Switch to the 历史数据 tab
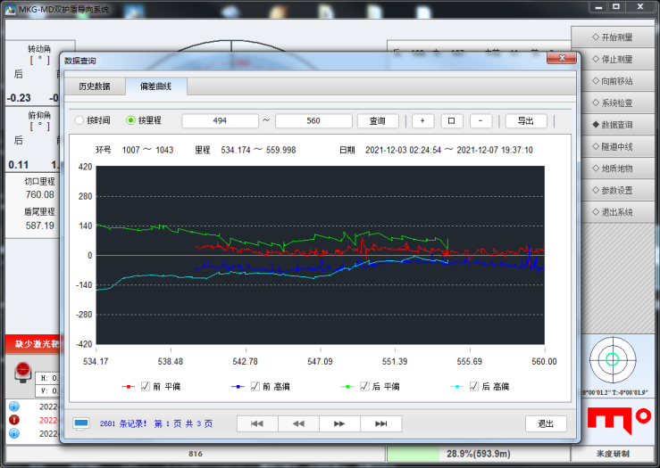The width and height of the screenshot is (660, 468). [x=95, y=86]
